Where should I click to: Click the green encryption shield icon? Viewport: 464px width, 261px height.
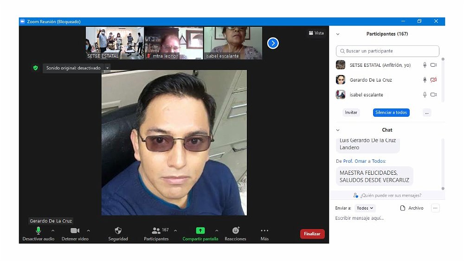pos(35,68)
